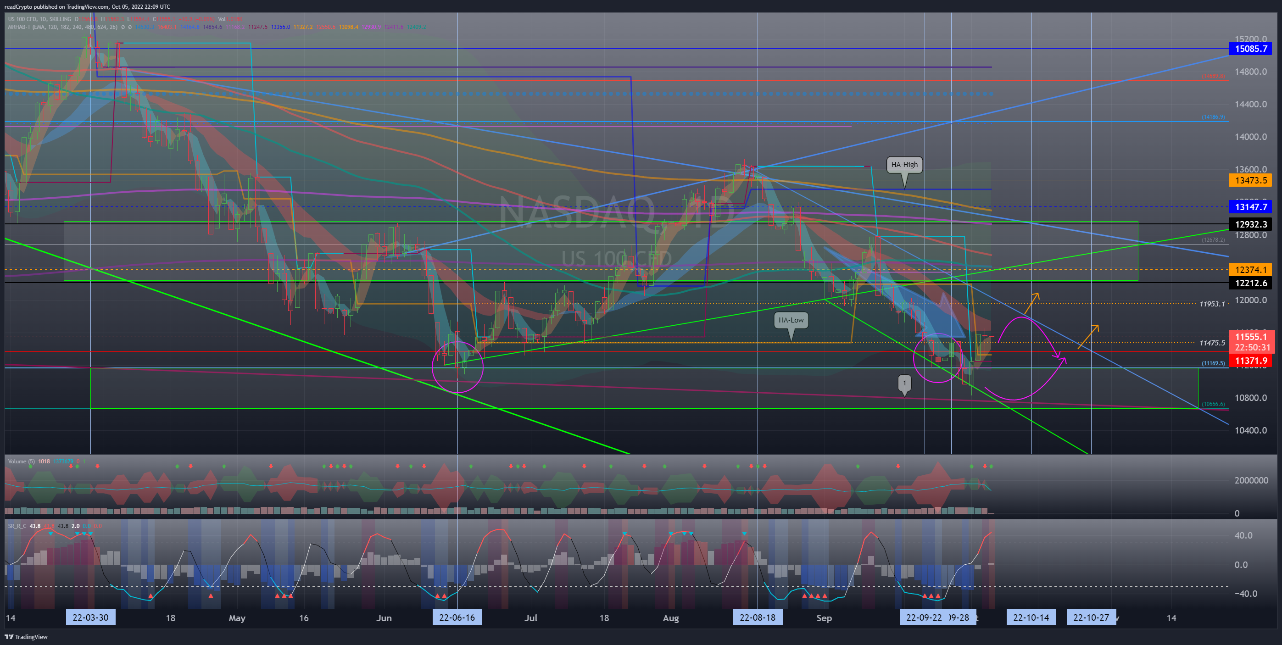
Task: Click the (14186.9) level label
Action: [1213, 117]
